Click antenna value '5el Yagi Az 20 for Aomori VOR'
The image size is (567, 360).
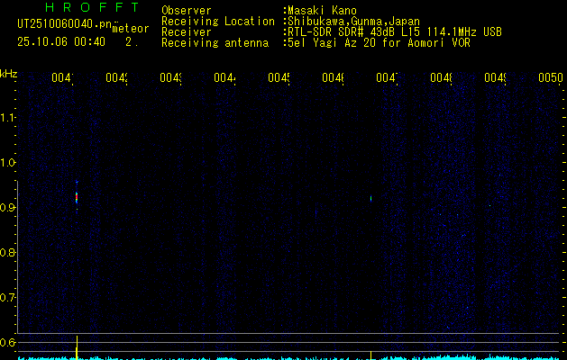pos(379,43)
